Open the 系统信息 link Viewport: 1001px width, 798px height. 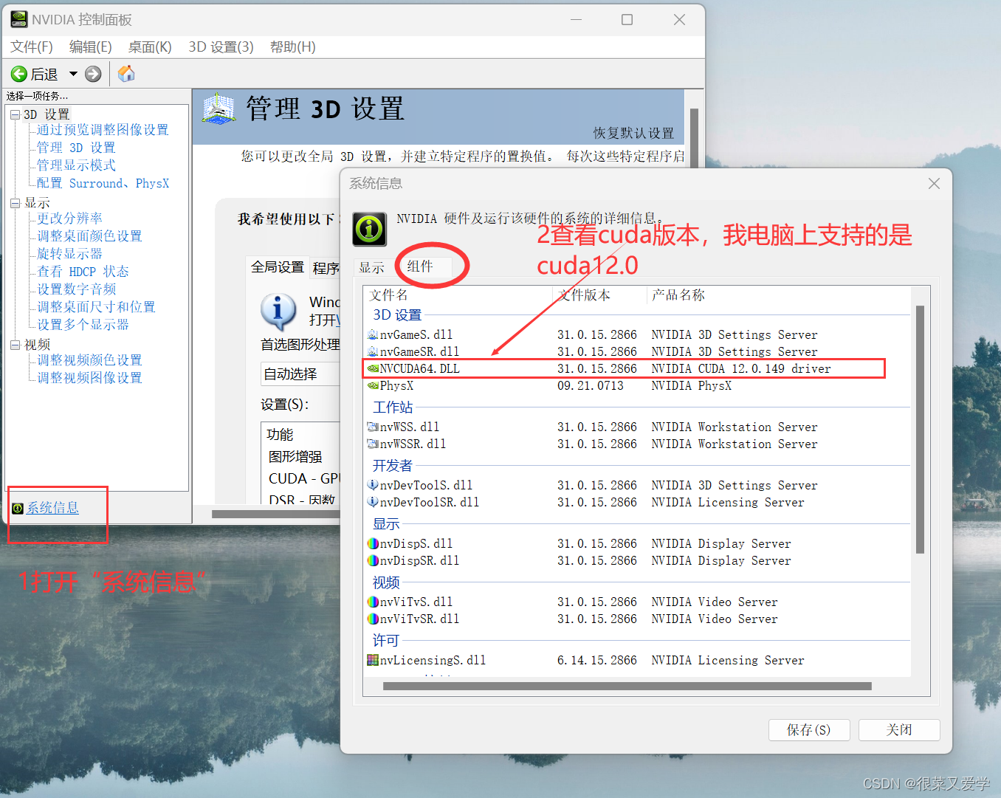[x=52, y=508]
